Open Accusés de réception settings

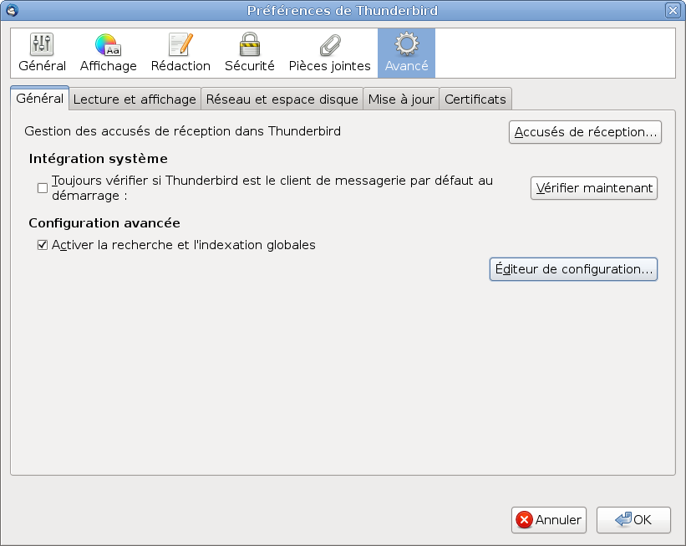point(585,132)
